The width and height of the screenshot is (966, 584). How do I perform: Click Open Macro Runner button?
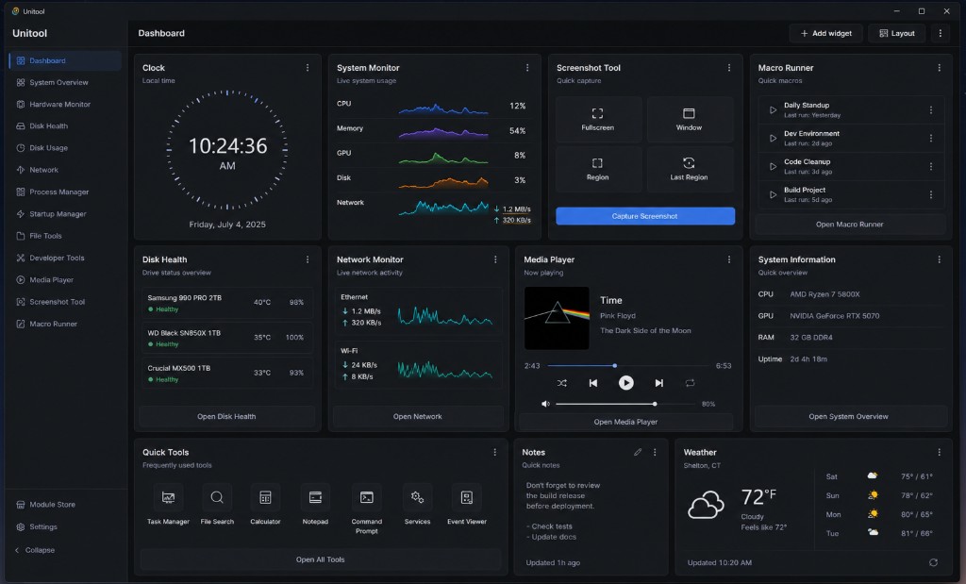click(x=850, y=225)
